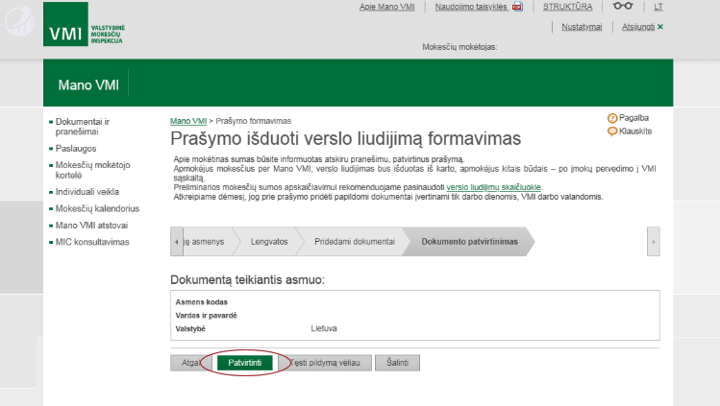Click the Klauskite link
The height and width of the screenshot is (406, 720).
point(635,131)
